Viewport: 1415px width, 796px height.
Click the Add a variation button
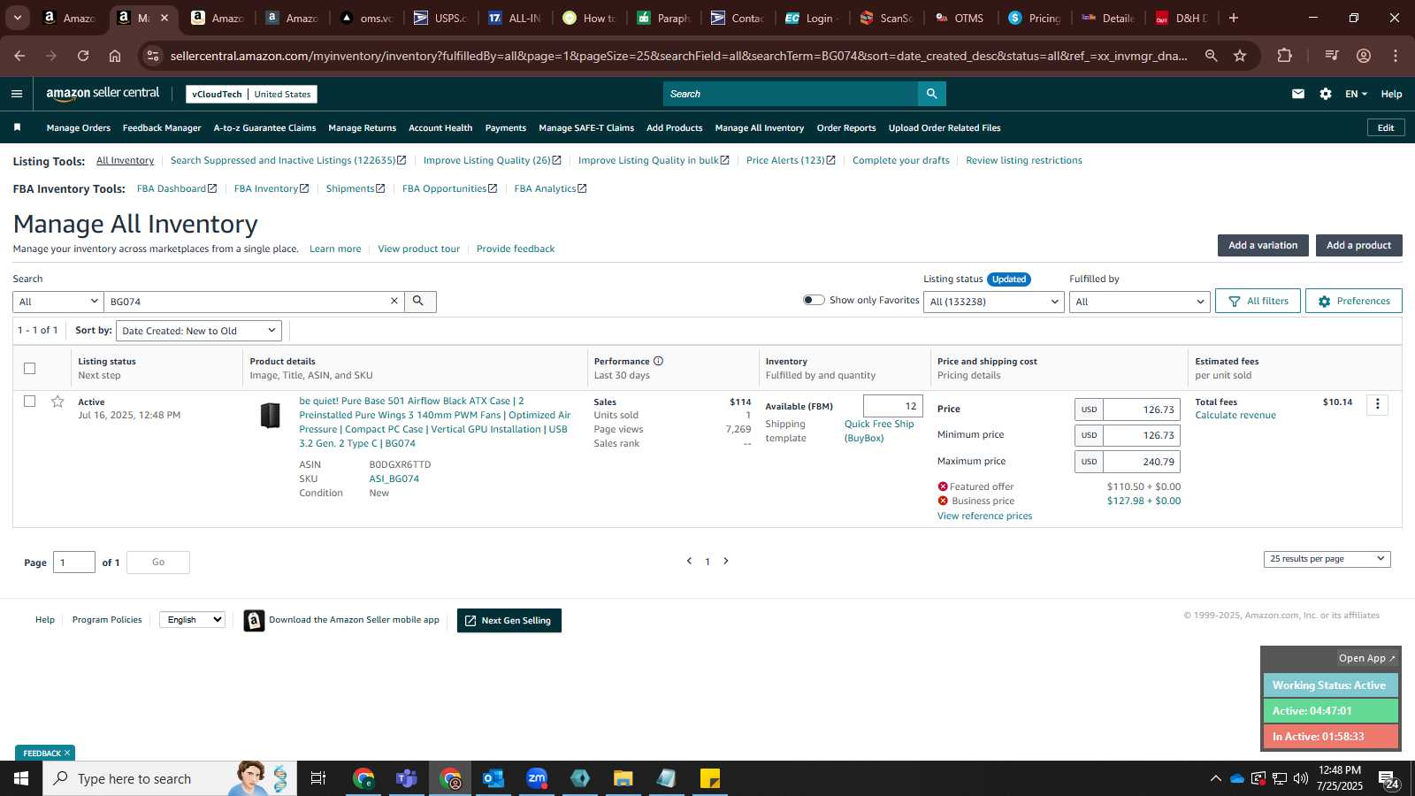pos(1263,245)
